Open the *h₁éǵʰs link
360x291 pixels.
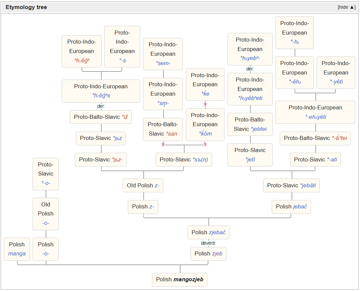pos(101,95)
